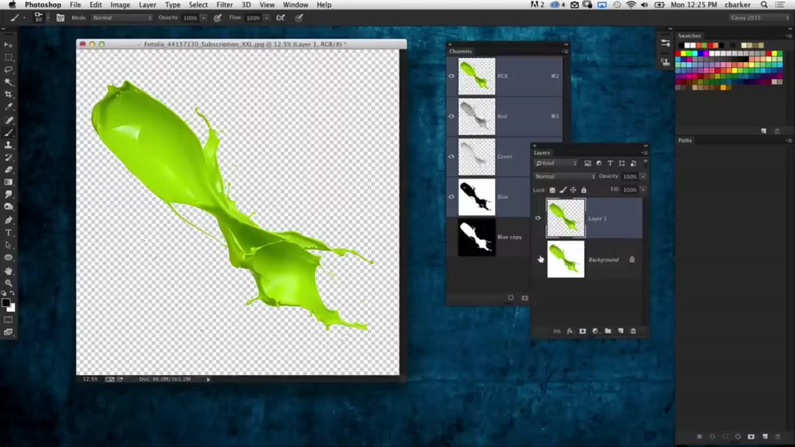
Task: Select the Move tool
Action: [9, 44]
